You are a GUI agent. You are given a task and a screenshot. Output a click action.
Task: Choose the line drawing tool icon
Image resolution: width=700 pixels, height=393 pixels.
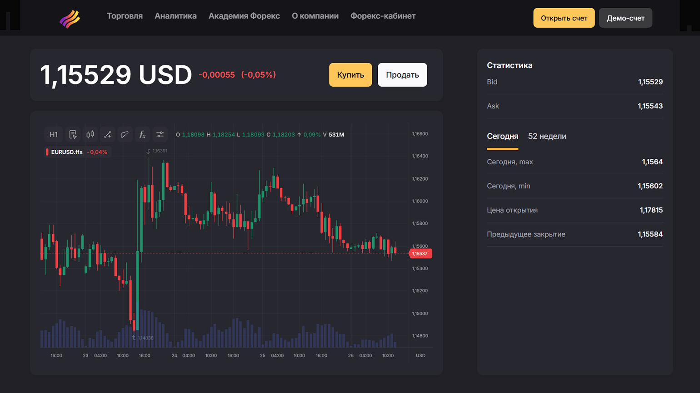pos(108,134)
